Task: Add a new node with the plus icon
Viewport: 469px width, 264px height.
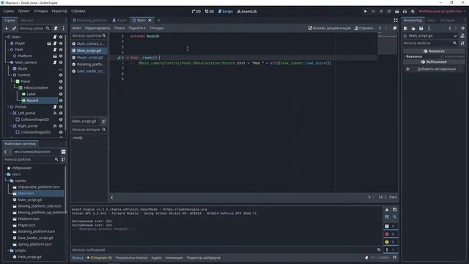Action: pos(7,29)
